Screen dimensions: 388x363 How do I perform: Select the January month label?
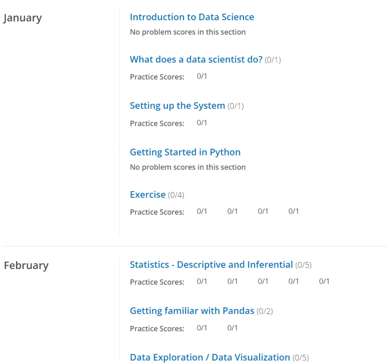tap(22, 17)
